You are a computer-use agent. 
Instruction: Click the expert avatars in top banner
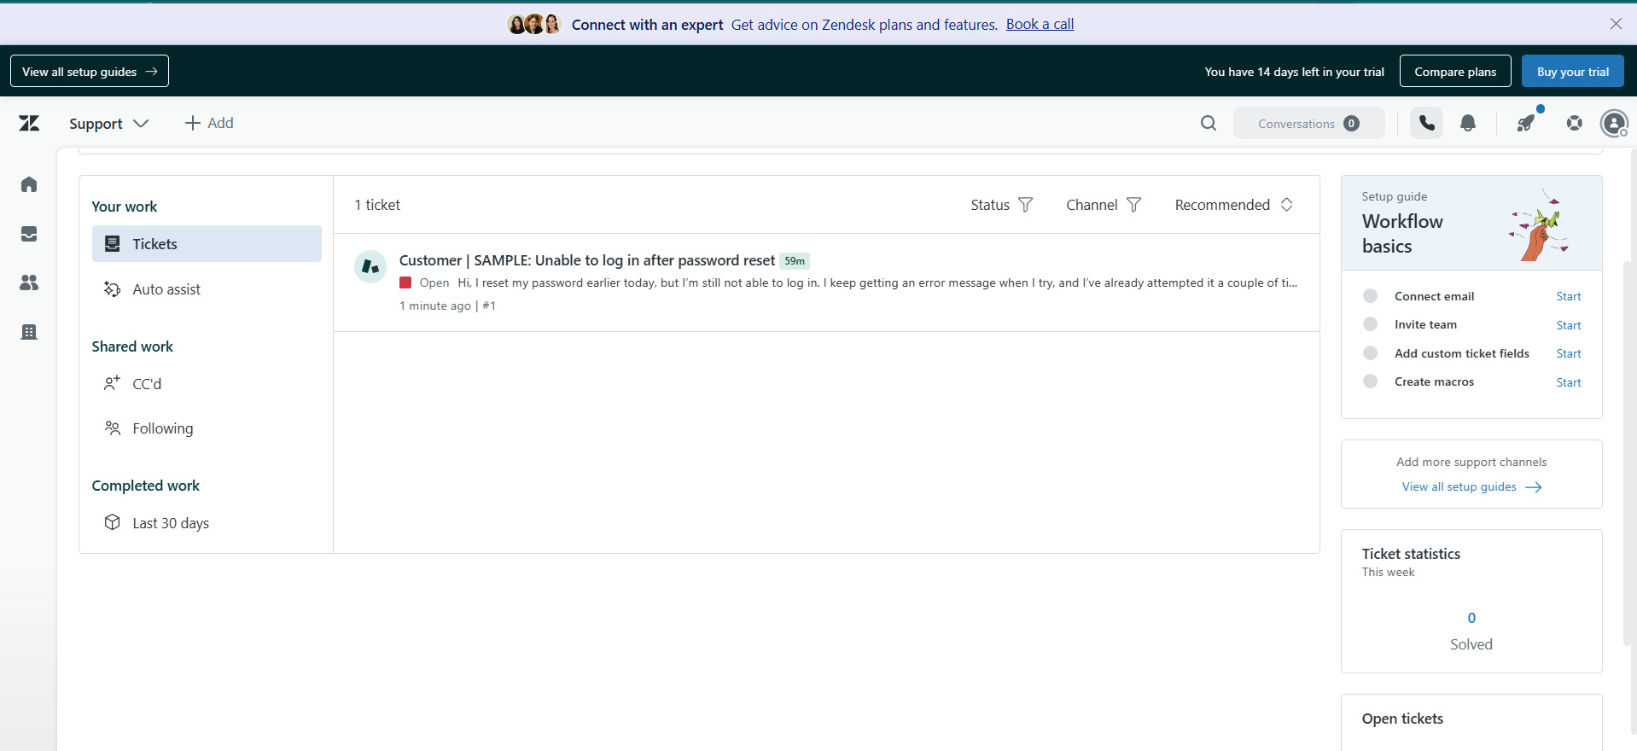534,24
